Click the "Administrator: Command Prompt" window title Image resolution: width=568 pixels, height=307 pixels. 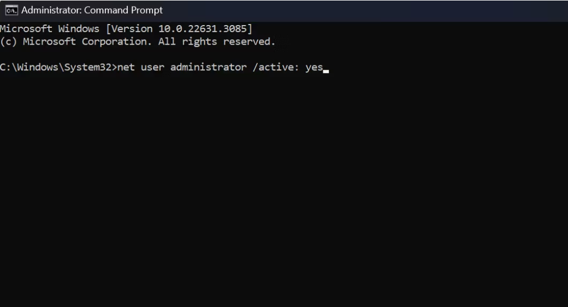tap(92, 10)
